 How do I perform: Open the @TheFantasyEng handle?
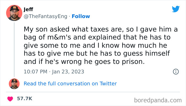coord(45,16)
